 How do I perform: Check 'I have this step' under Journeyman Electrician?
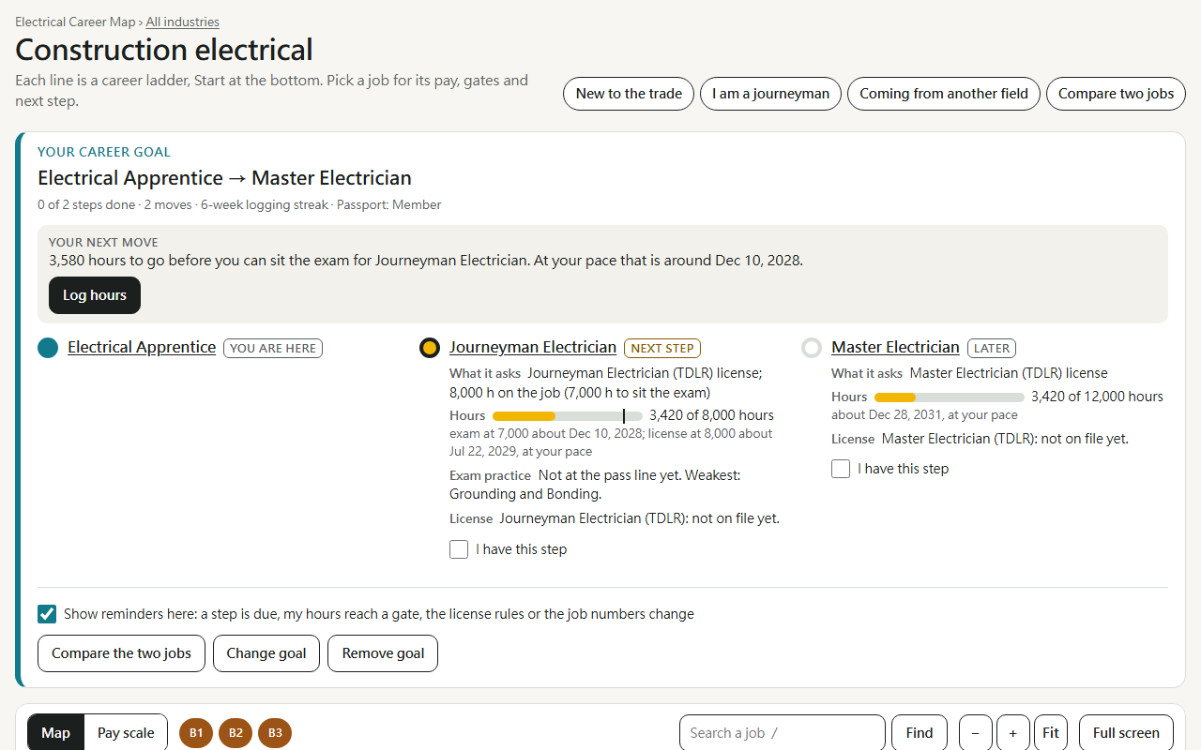459,549
